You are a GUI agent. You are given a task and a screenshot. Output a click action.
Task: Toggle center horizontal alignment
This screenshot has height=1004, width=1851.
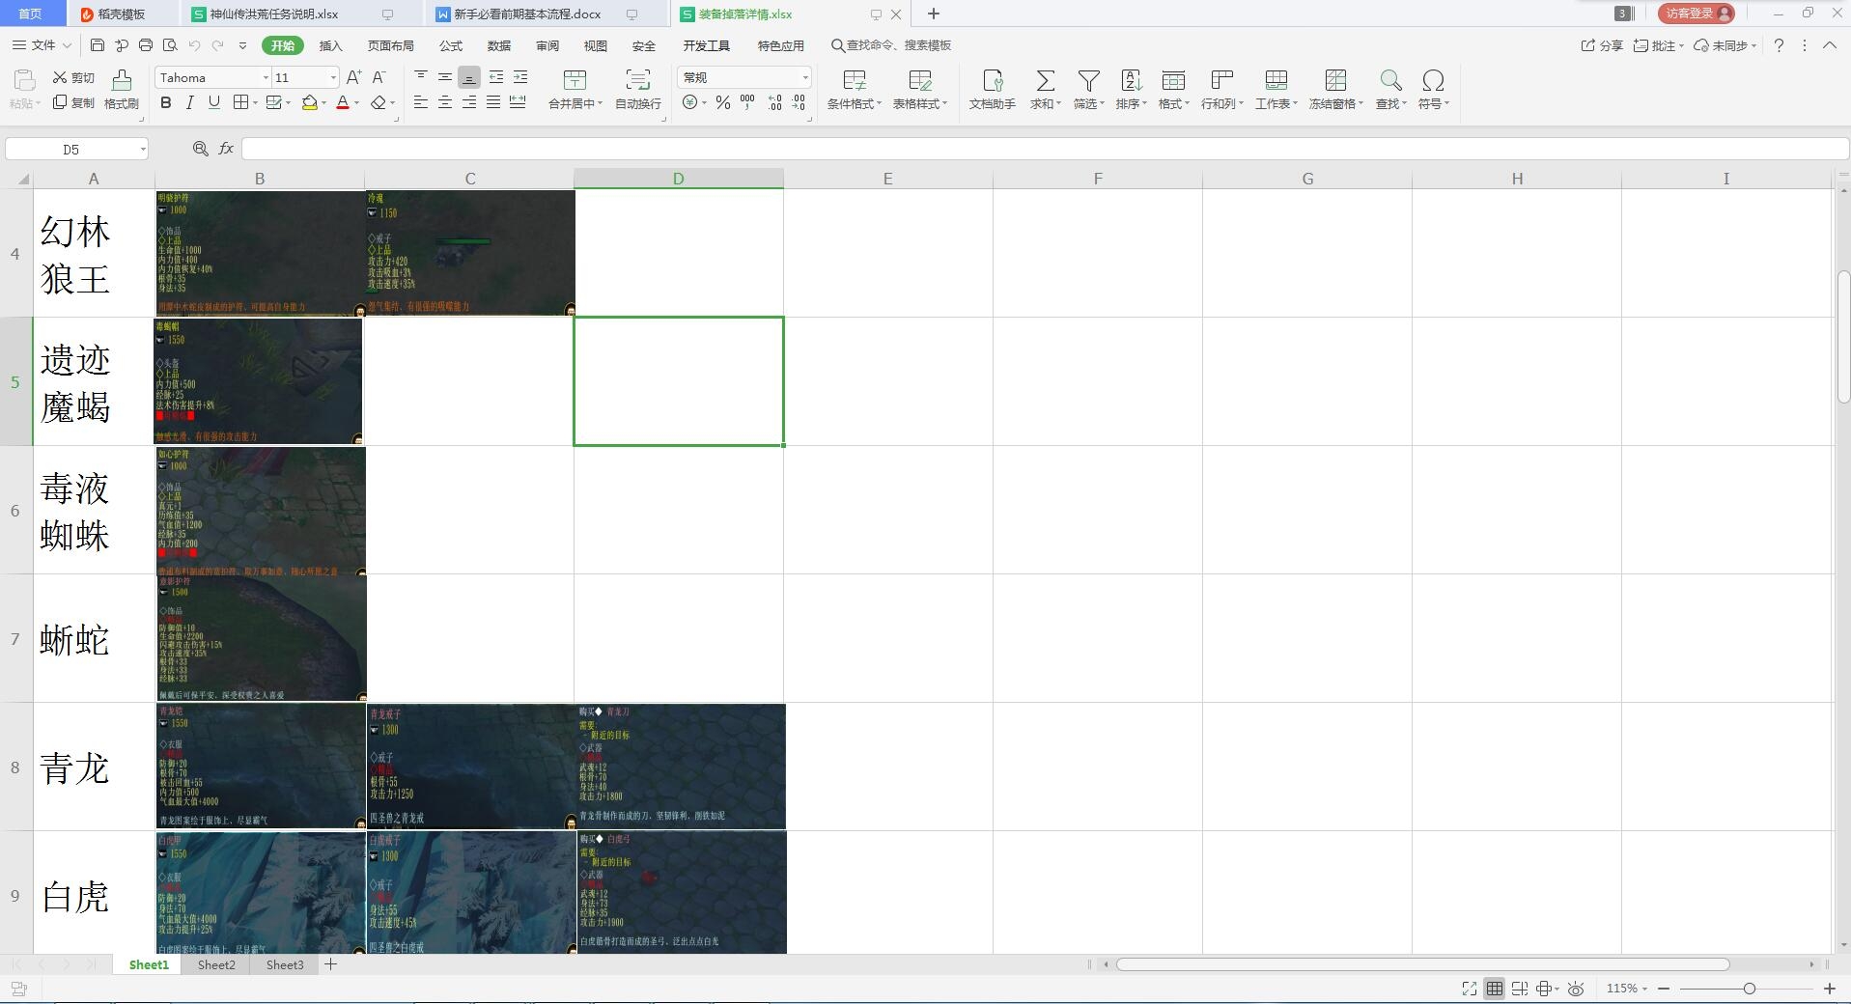(x=444, y=102)
